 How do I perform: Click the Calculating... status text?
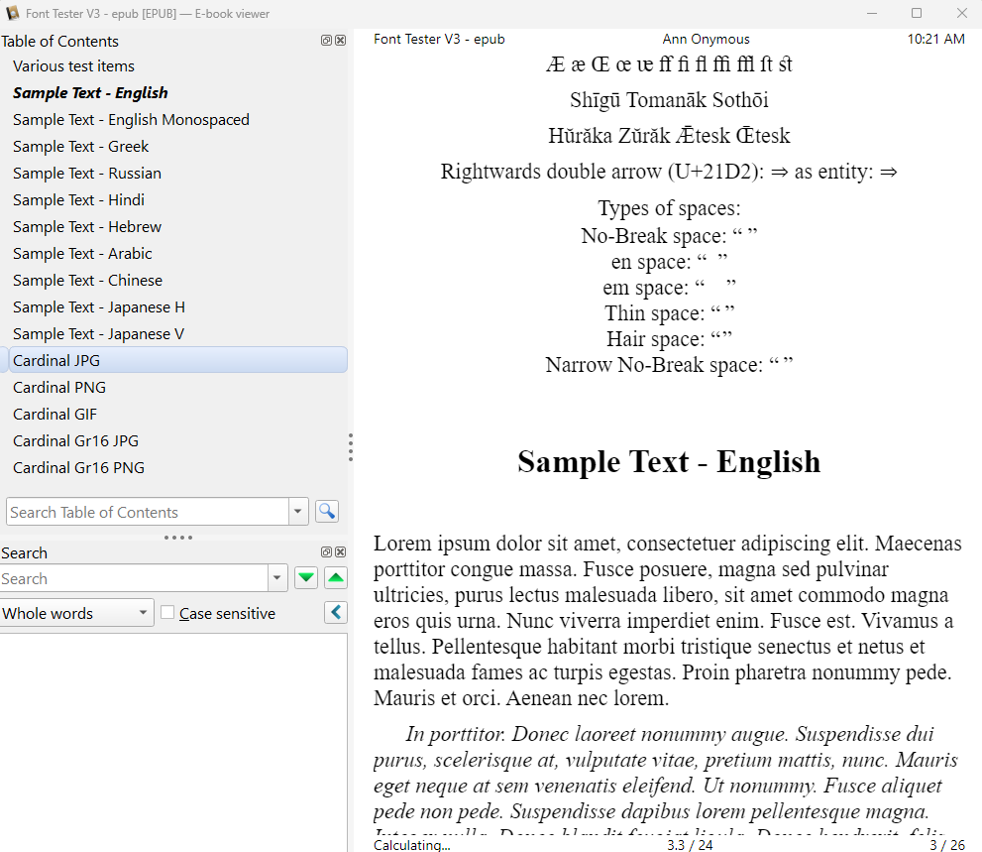tap(411, 844)
